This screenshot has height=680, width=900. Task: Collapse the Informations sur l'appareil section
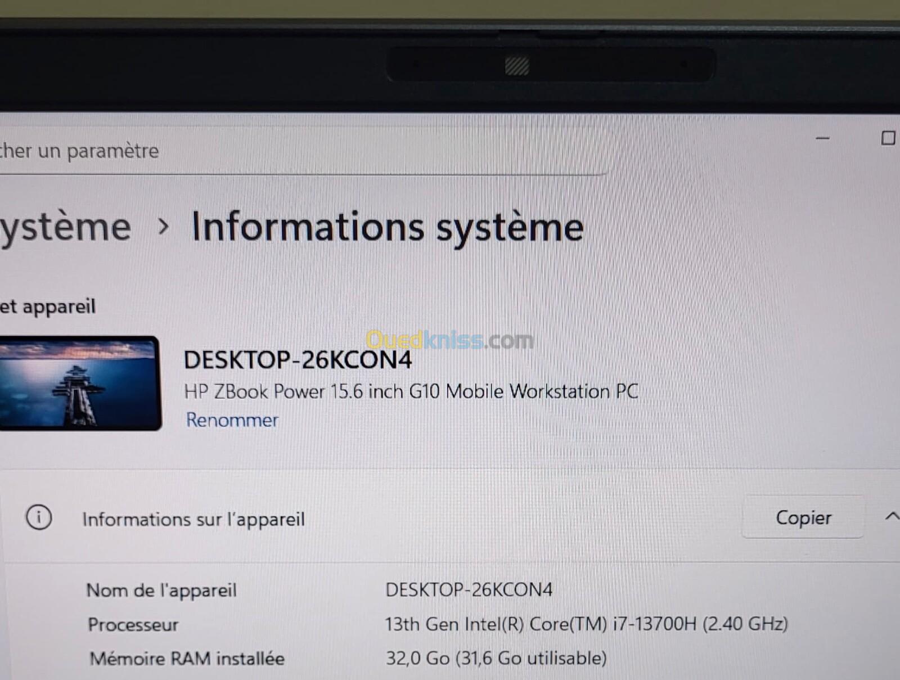coord(892,516)
